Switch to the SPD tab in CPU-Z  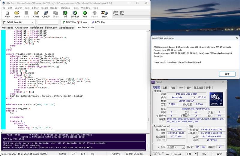click(181, 87)
